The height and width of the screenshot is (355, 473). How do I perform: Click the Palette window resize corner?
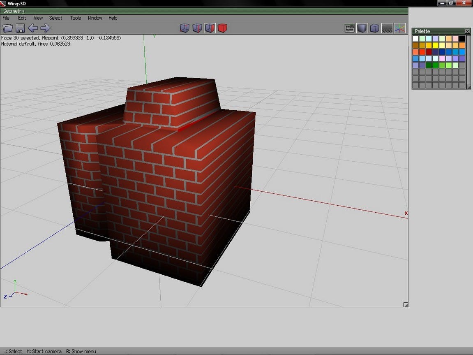[468, 87]
